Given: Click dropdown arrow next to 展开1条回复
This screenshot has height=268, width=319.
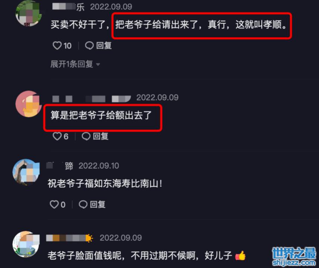Looking at the screenshot, I should 98,64.
